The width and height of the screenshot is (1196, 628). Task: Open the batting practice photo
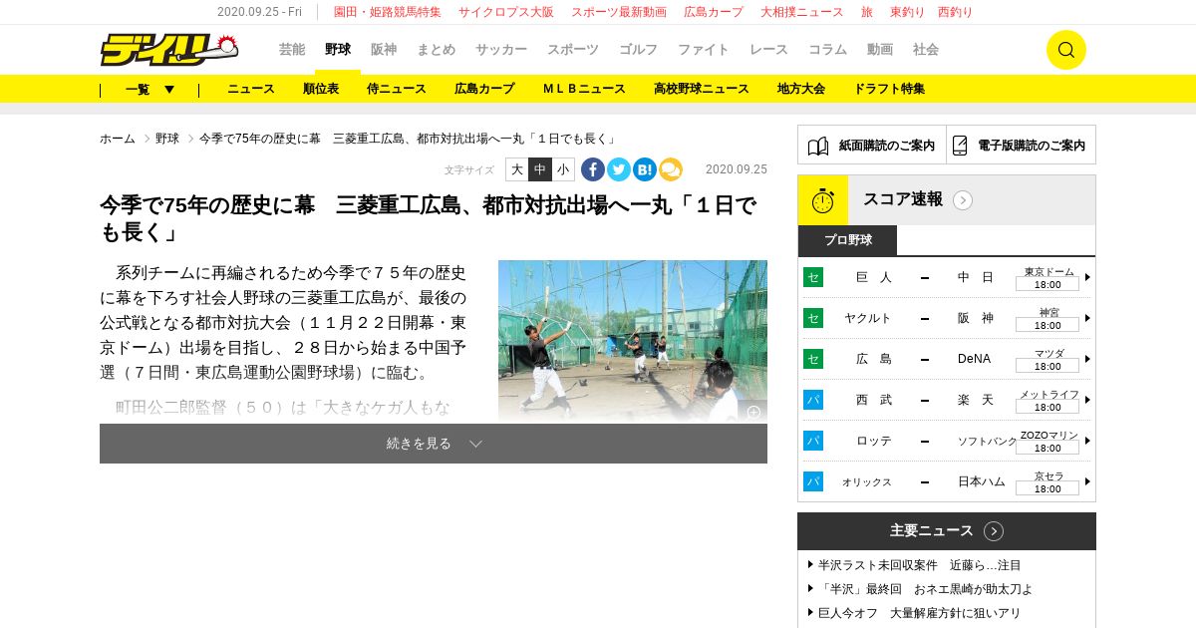(633, 341)
